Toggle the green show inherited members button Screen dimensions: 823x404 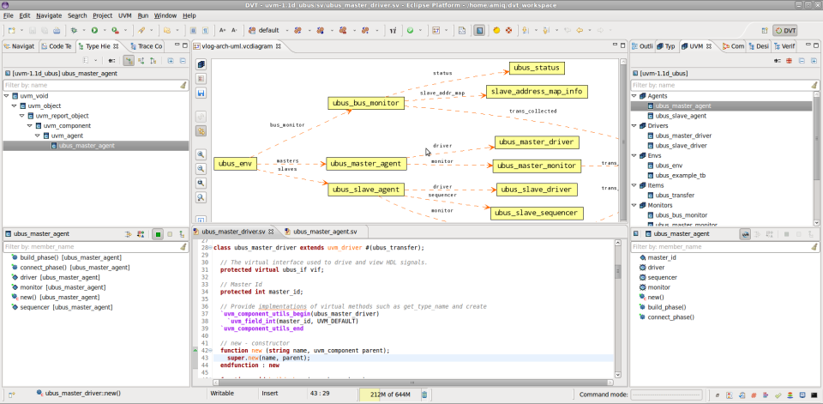coord(158,233)
